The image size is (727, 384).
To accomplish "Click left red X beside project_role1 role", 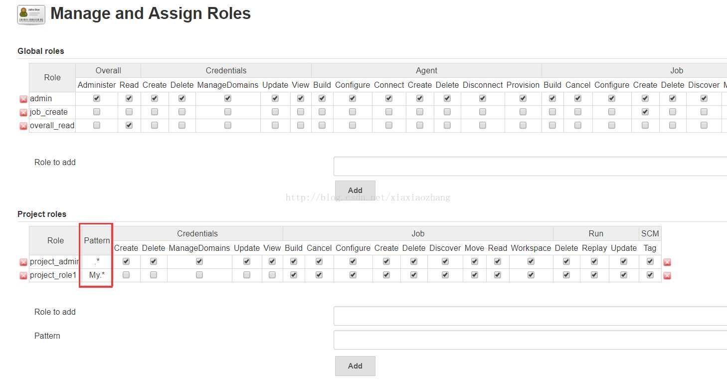I will pyautogui.click(x=23, y=276).
